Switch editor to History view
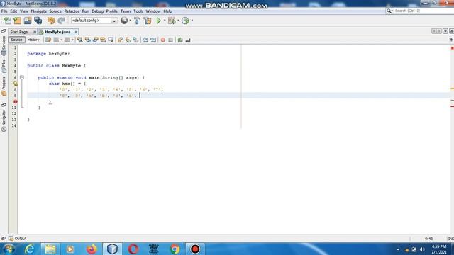This screenshot has width=454, height=255. (x=33, y=40)
